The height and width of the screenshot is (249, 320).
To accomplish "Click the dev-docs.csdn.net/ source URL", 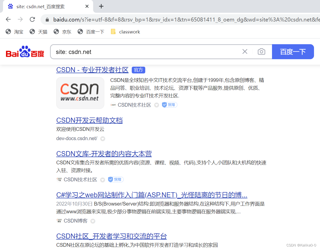I will pos(77,138).
